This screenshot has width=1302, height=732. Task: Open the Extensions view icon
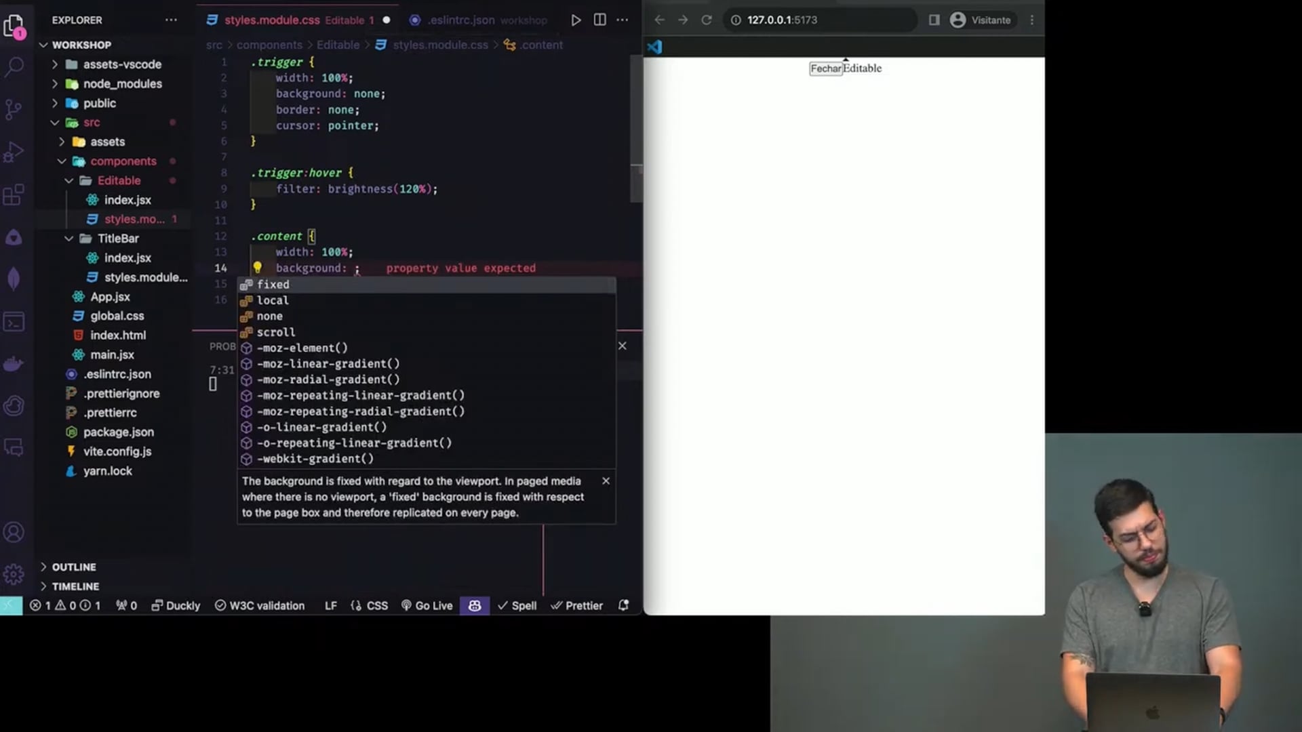point(14,195)
